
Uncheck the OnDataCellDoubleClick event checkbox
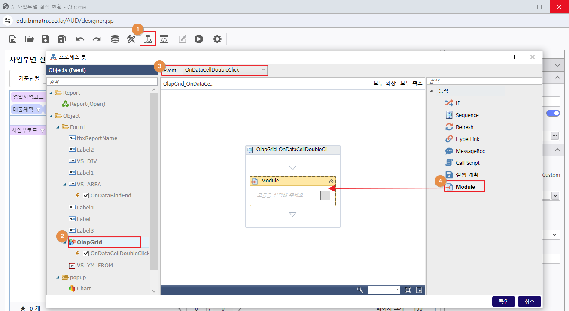(85, 254)
